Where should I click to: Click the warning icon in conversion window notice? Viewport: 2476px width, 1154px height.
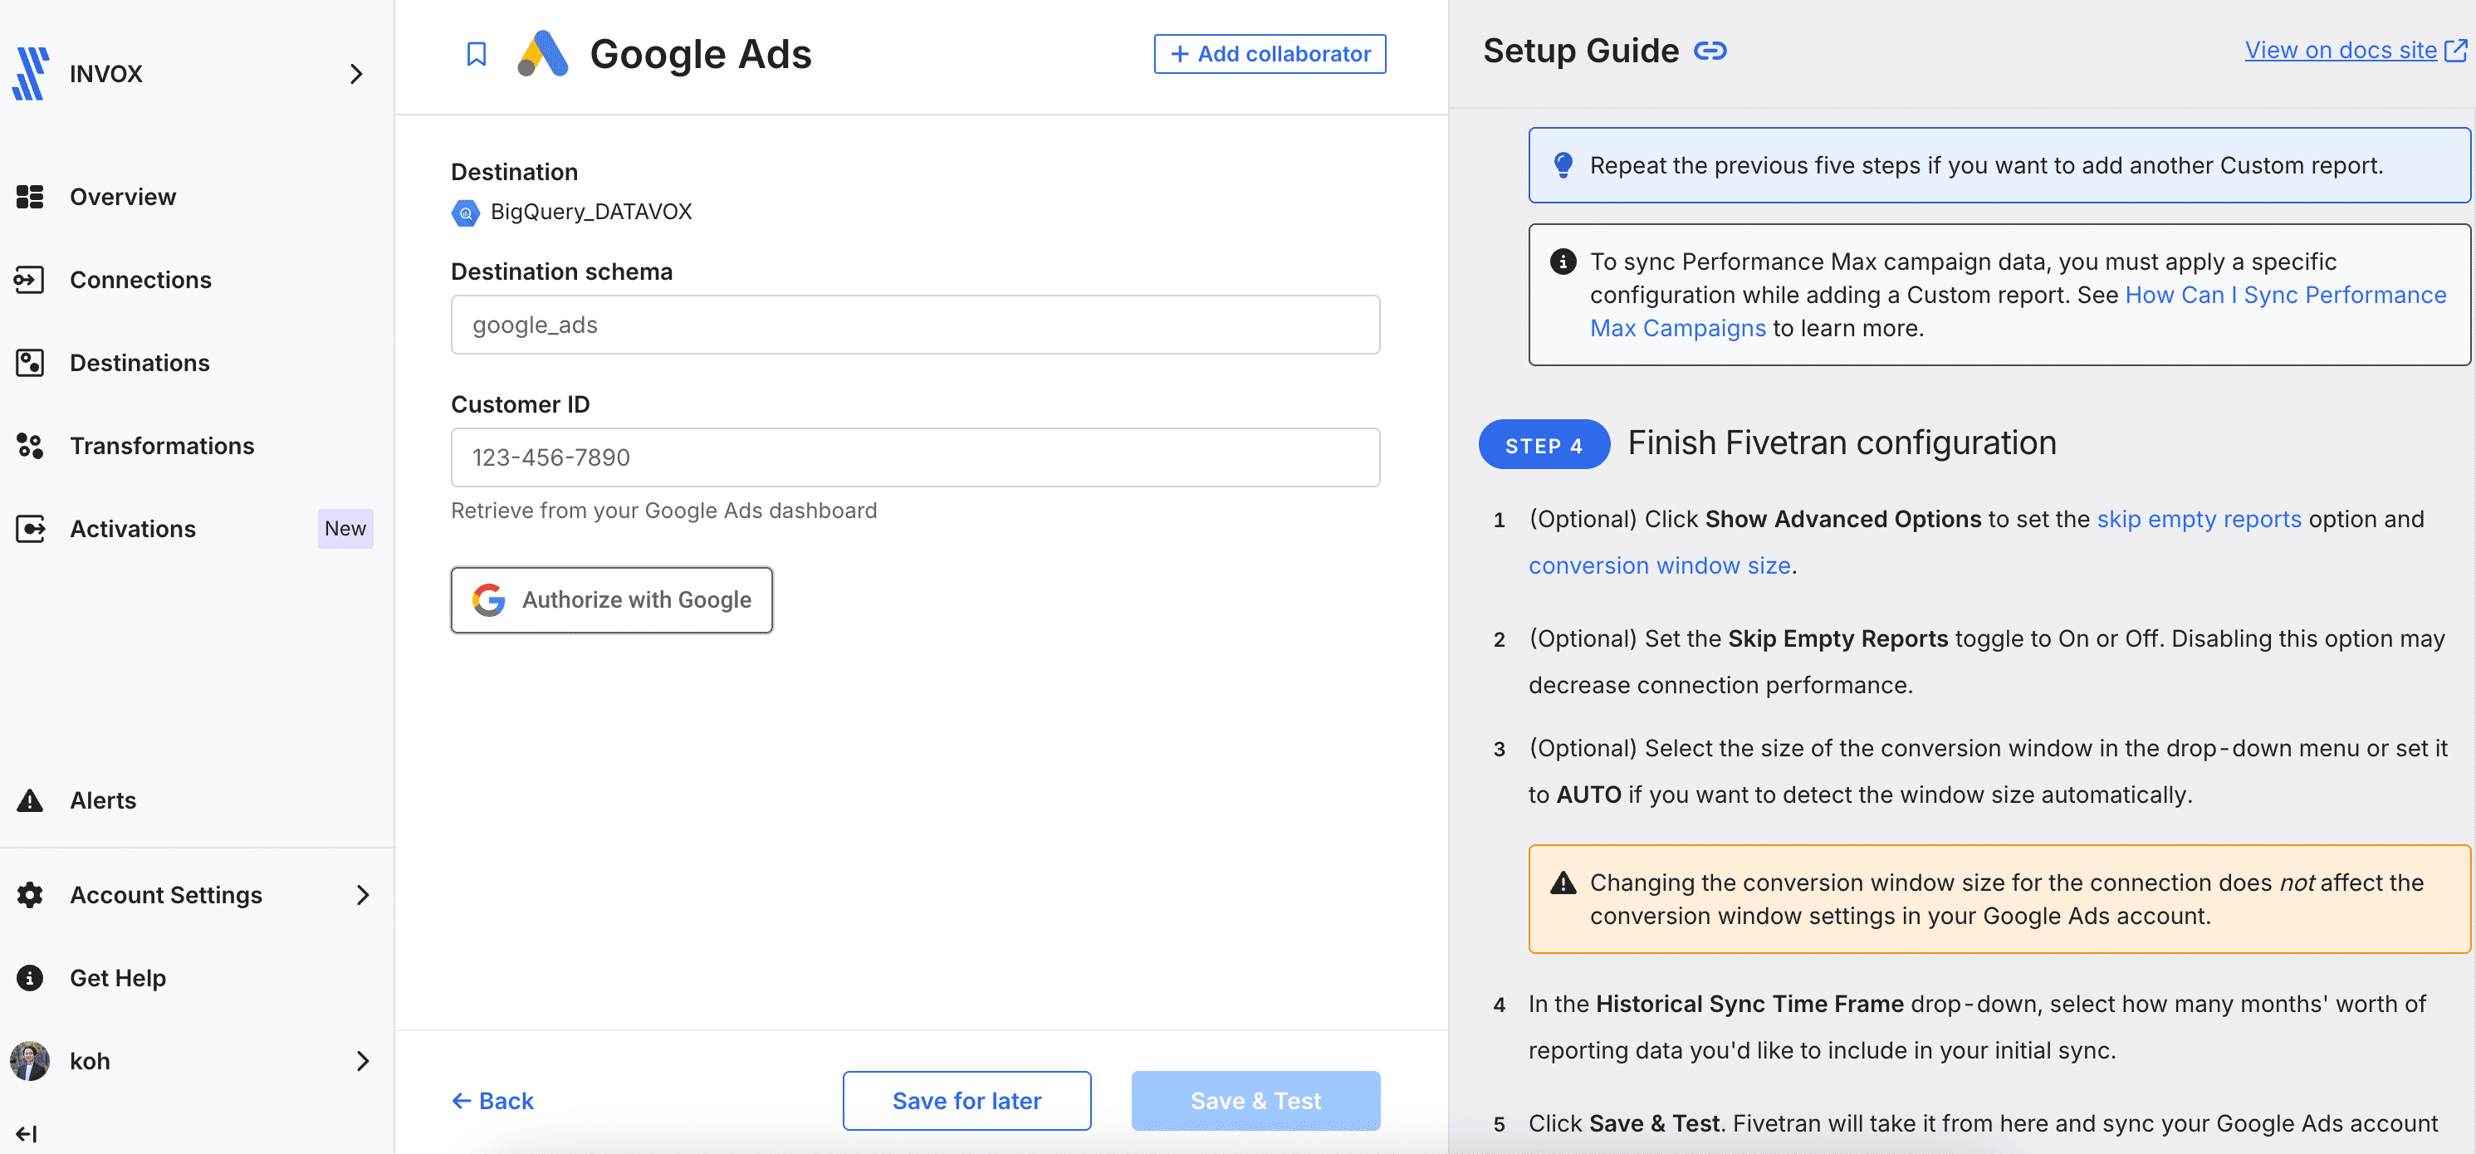tap(1563, 882)
